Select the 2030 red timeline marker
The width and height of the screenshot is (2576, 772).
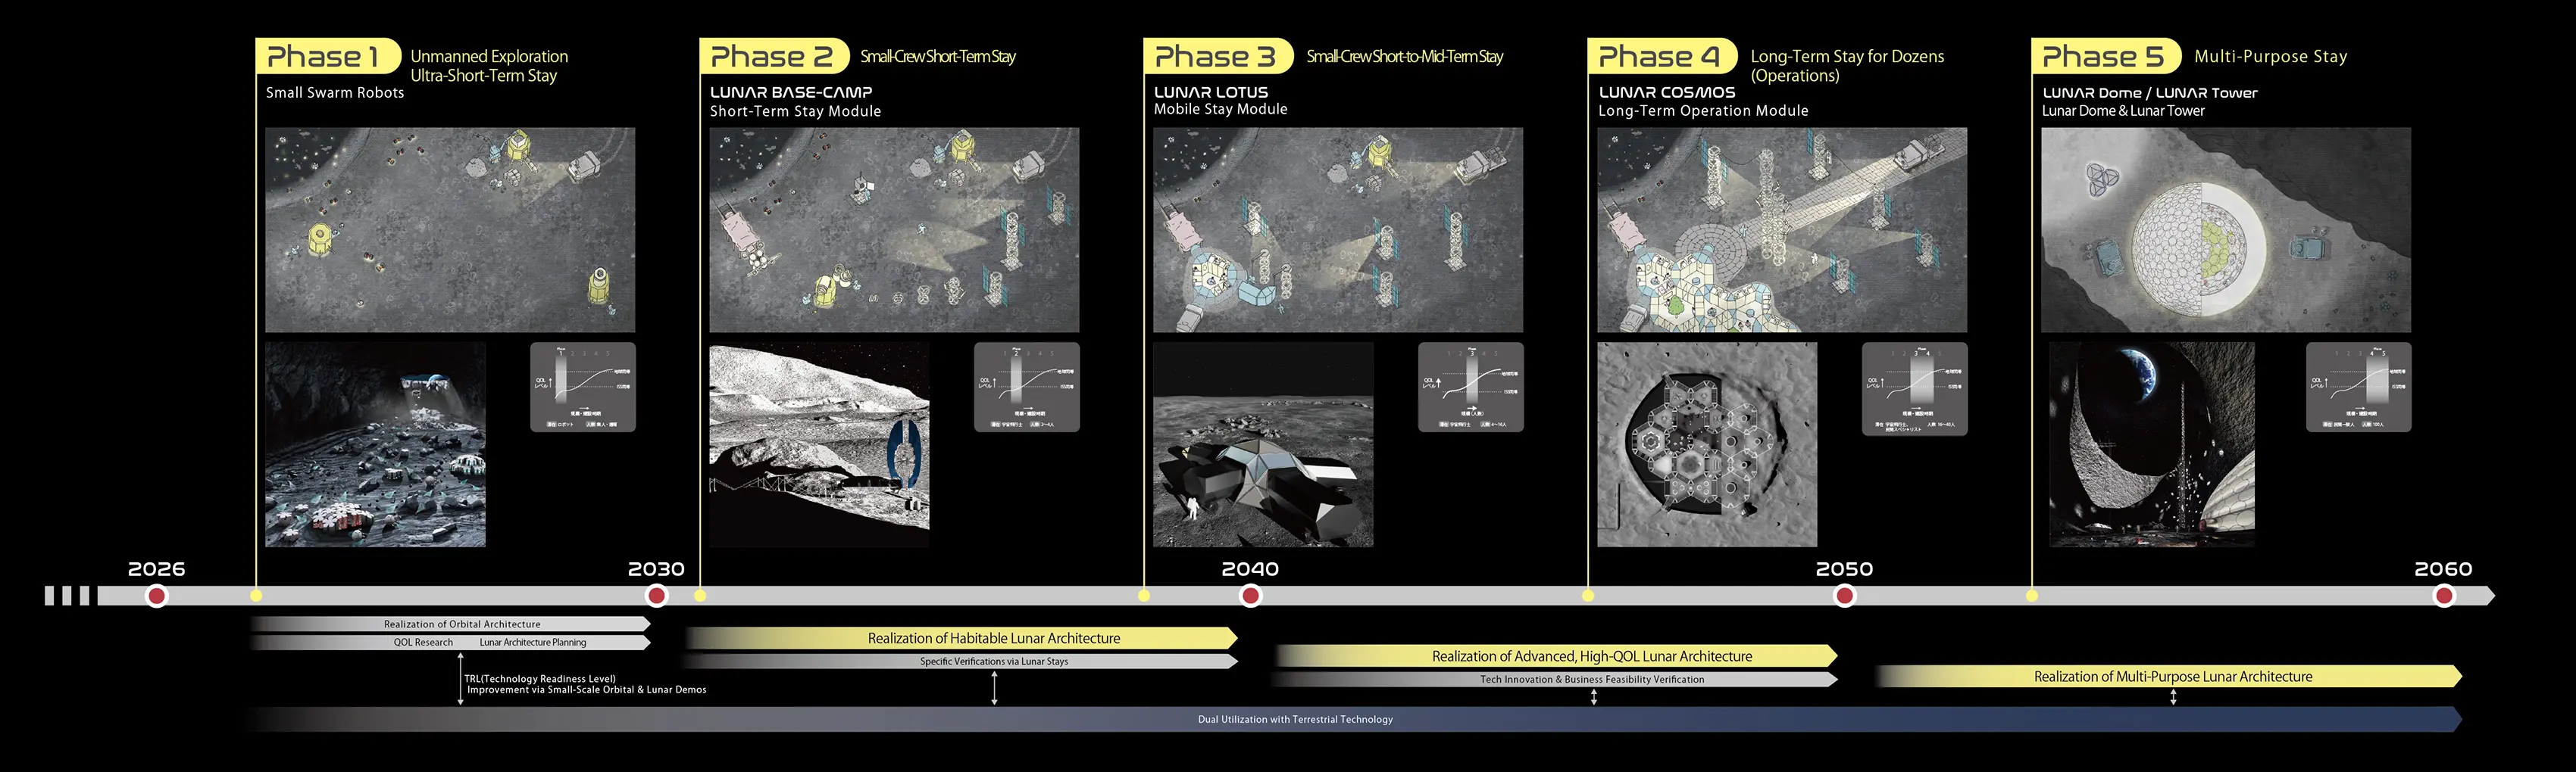coord(657,596)
